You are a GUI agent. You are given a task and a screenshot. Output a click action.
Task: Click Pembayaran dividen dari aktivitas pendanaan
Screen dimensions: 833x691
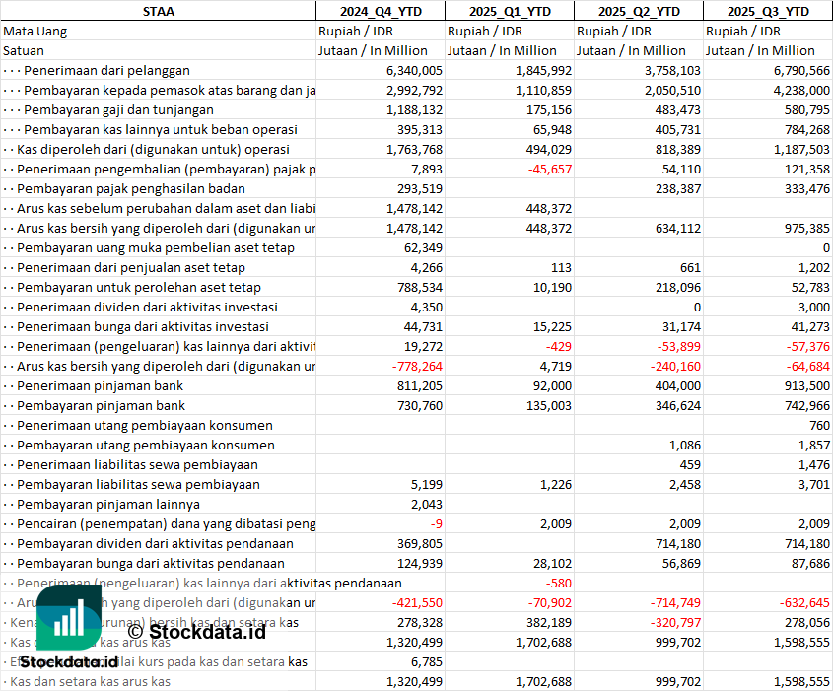coord(155,543)
